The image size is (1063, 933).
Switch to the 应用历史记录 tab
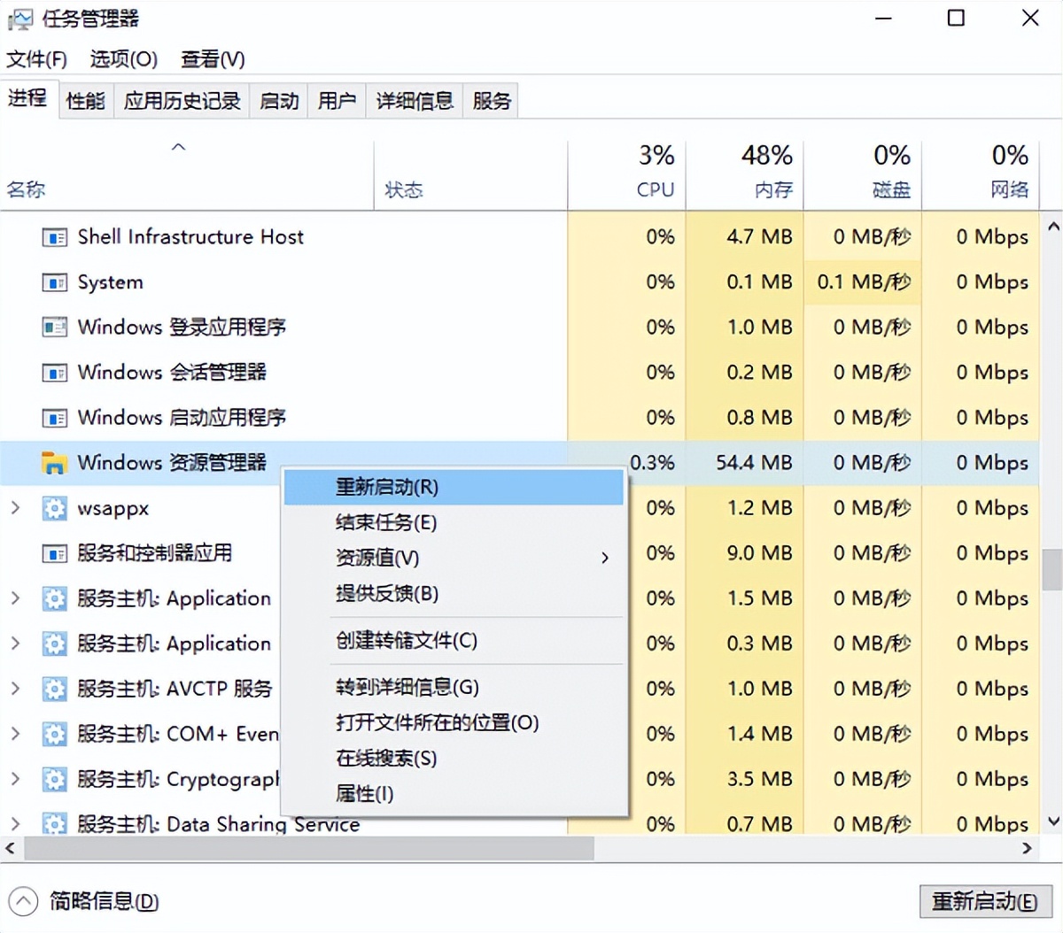pyautogui.click(x=182, y=101)
